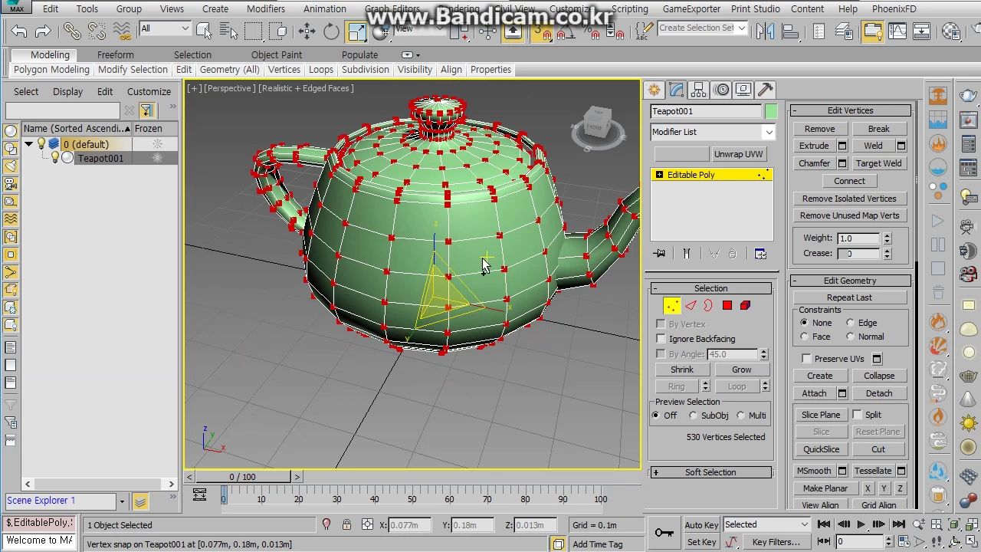Click the Undo arrow in main toolbar
981x552 pixels.
[19, 31]
